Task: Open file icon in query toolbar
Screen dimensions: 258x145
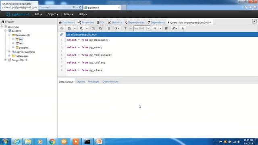Action: coord(62,29)
